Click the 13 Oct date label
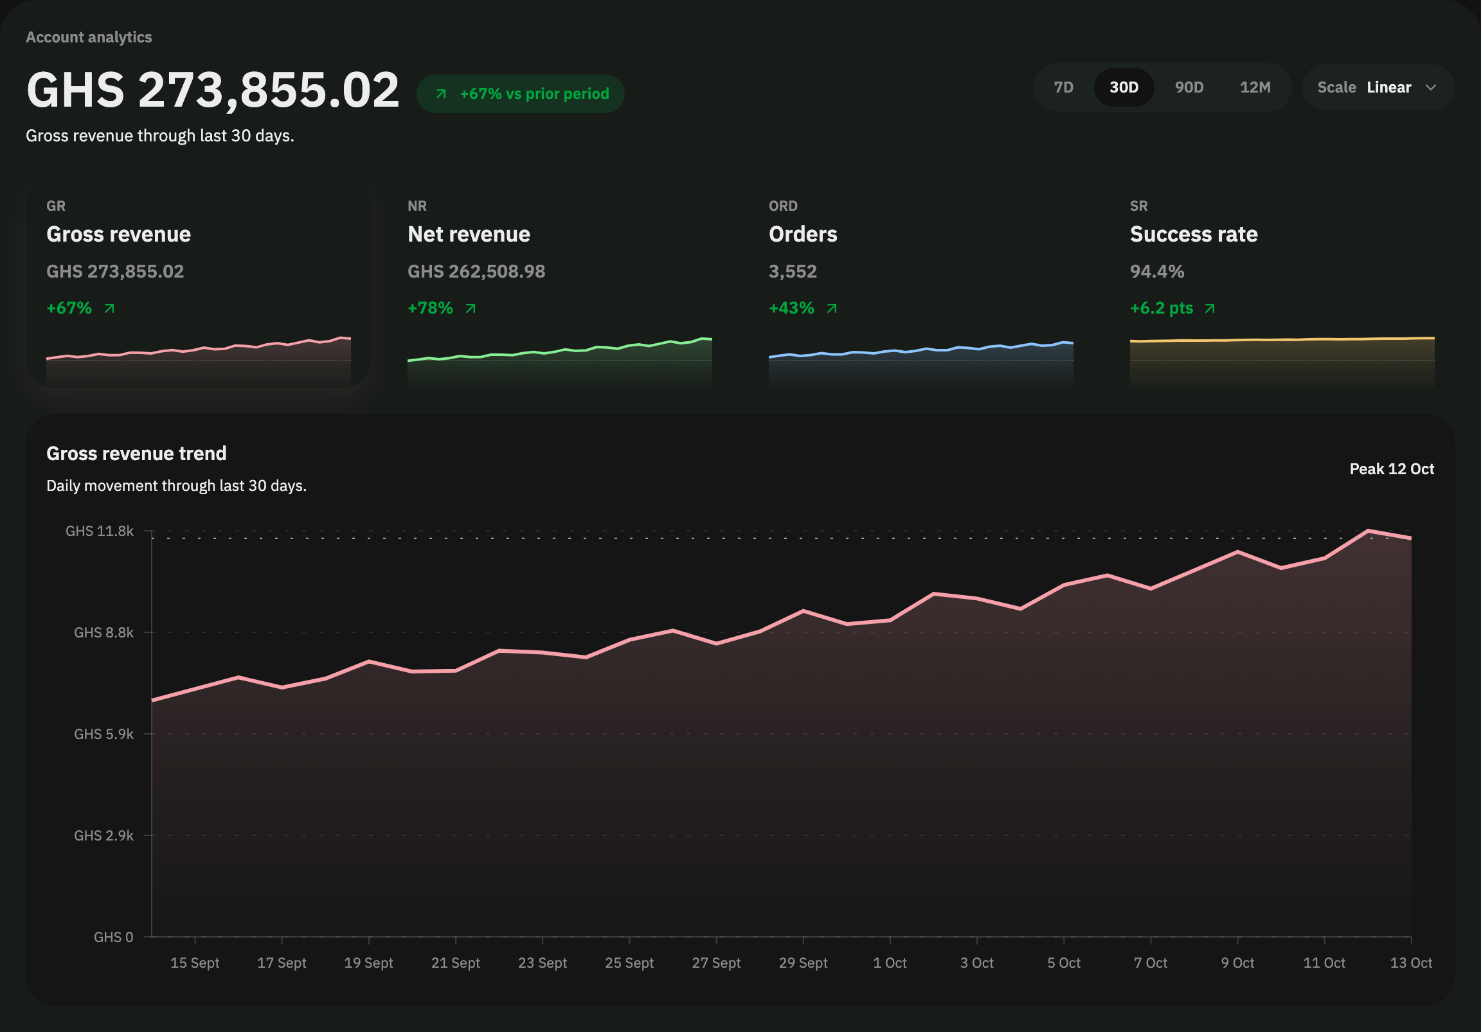 (x=1411, y=963)
